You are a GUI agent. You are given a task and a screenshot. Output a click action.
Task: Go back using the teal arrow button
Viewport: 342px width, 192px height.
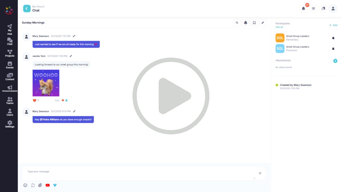pyautogui.click(x=27, y=9)
